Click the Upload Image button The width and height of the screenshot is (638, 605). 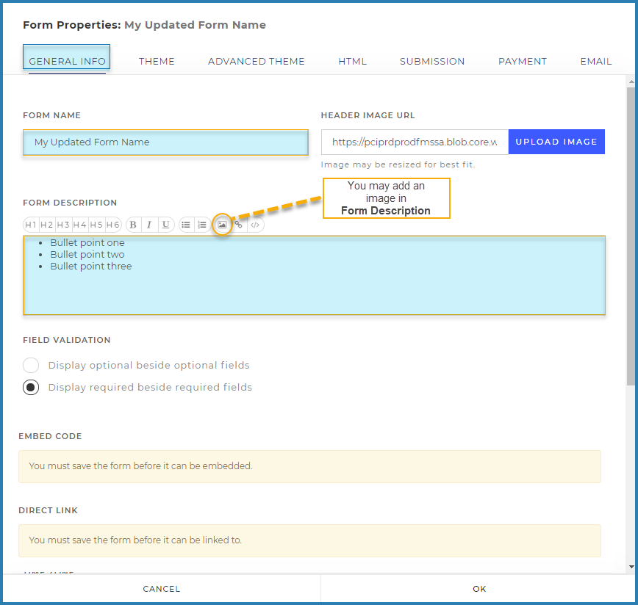pyautogui.click(x=556, y=142)
